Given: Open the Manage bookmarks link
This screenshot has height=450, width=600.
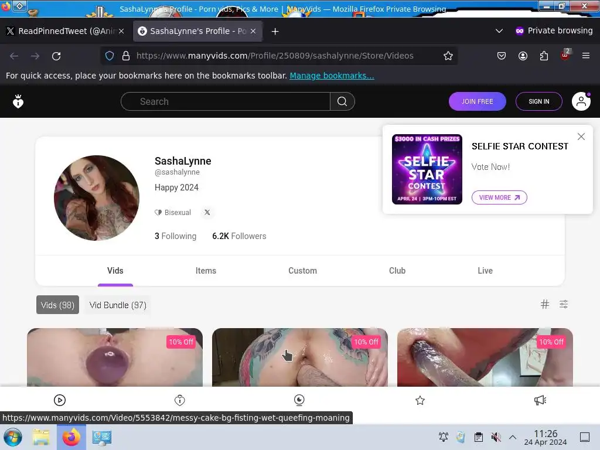Looking at the screenshot, I should click(x=332, y=76).
